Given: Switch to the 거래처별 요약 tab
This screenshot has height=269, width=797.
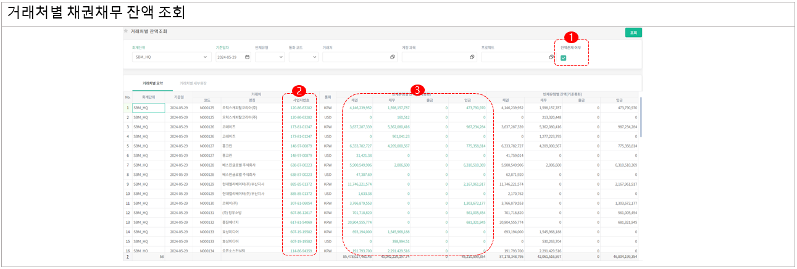Looking at the screenshot, I should pos(152,83).
